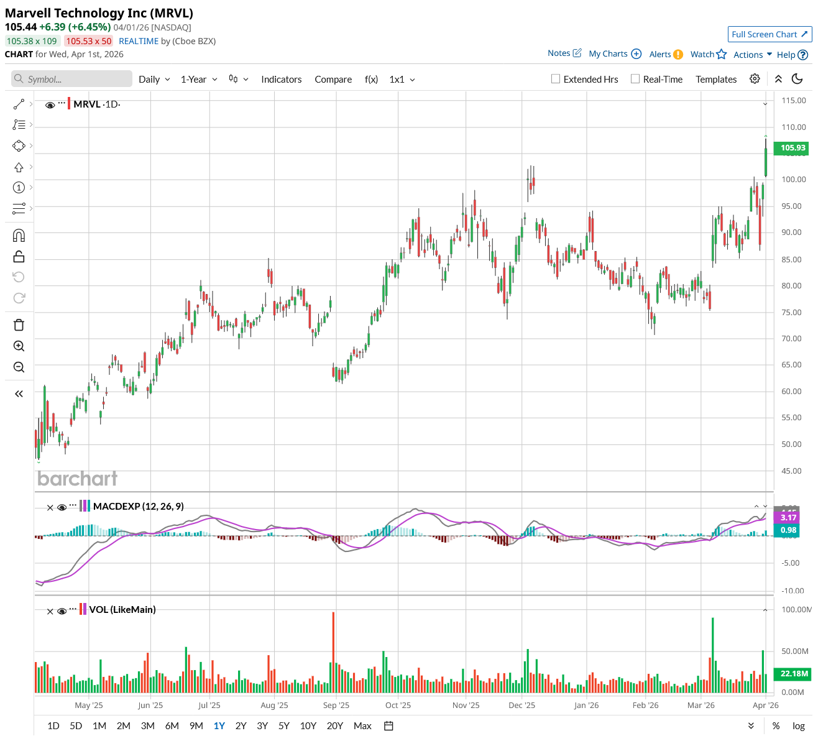The height and width of the screenshot is (736, 813).
Task: Click the Alerts warning icon
Action: click(678, 54)
